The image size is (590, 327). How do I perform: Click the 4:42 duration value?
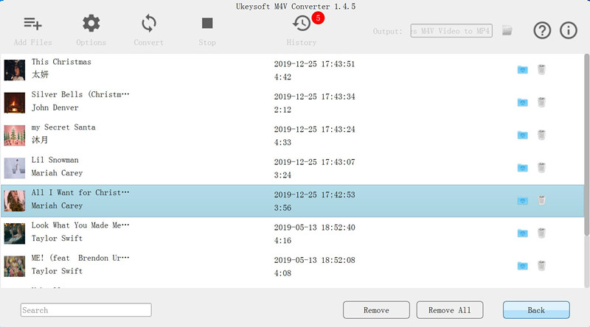[x=282, y=77]
